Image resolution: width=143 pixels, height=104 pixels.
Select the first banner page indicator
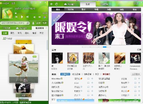coord(84,47)
